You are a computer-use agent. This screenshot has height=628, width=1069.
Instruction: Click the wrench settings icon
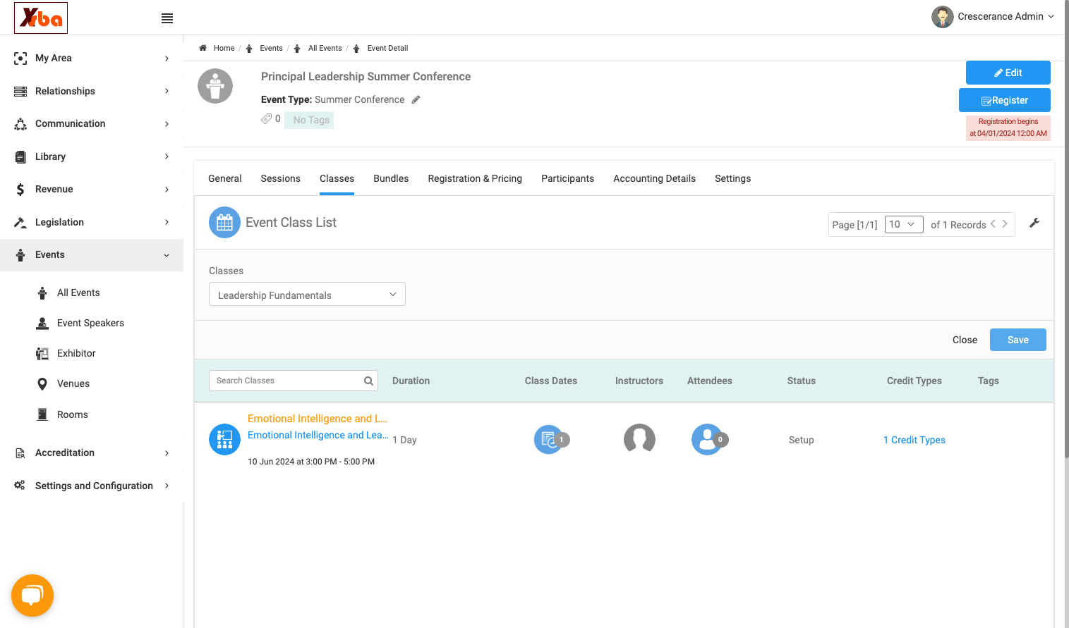tap(1034, 223)
